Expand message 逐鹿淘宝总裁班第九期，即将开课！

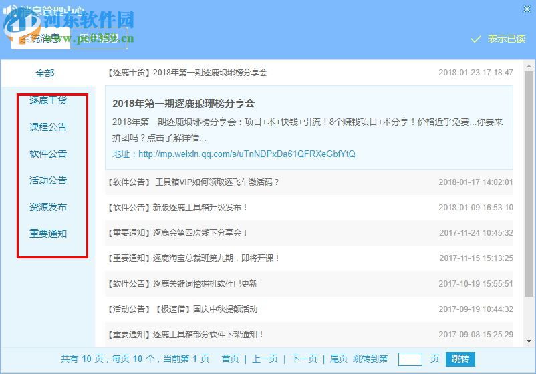click(x=309, y=258)
